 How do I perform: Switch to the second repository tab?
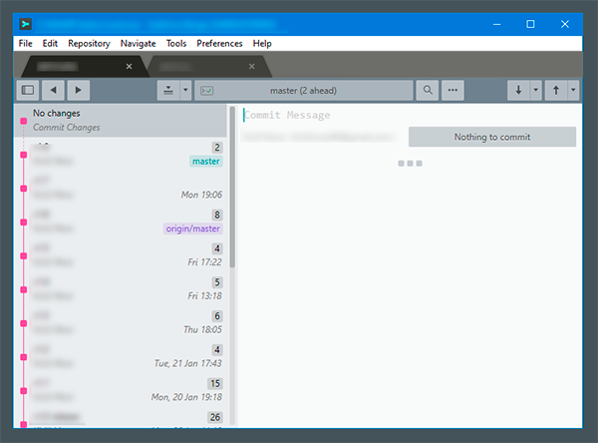(208, 67)
